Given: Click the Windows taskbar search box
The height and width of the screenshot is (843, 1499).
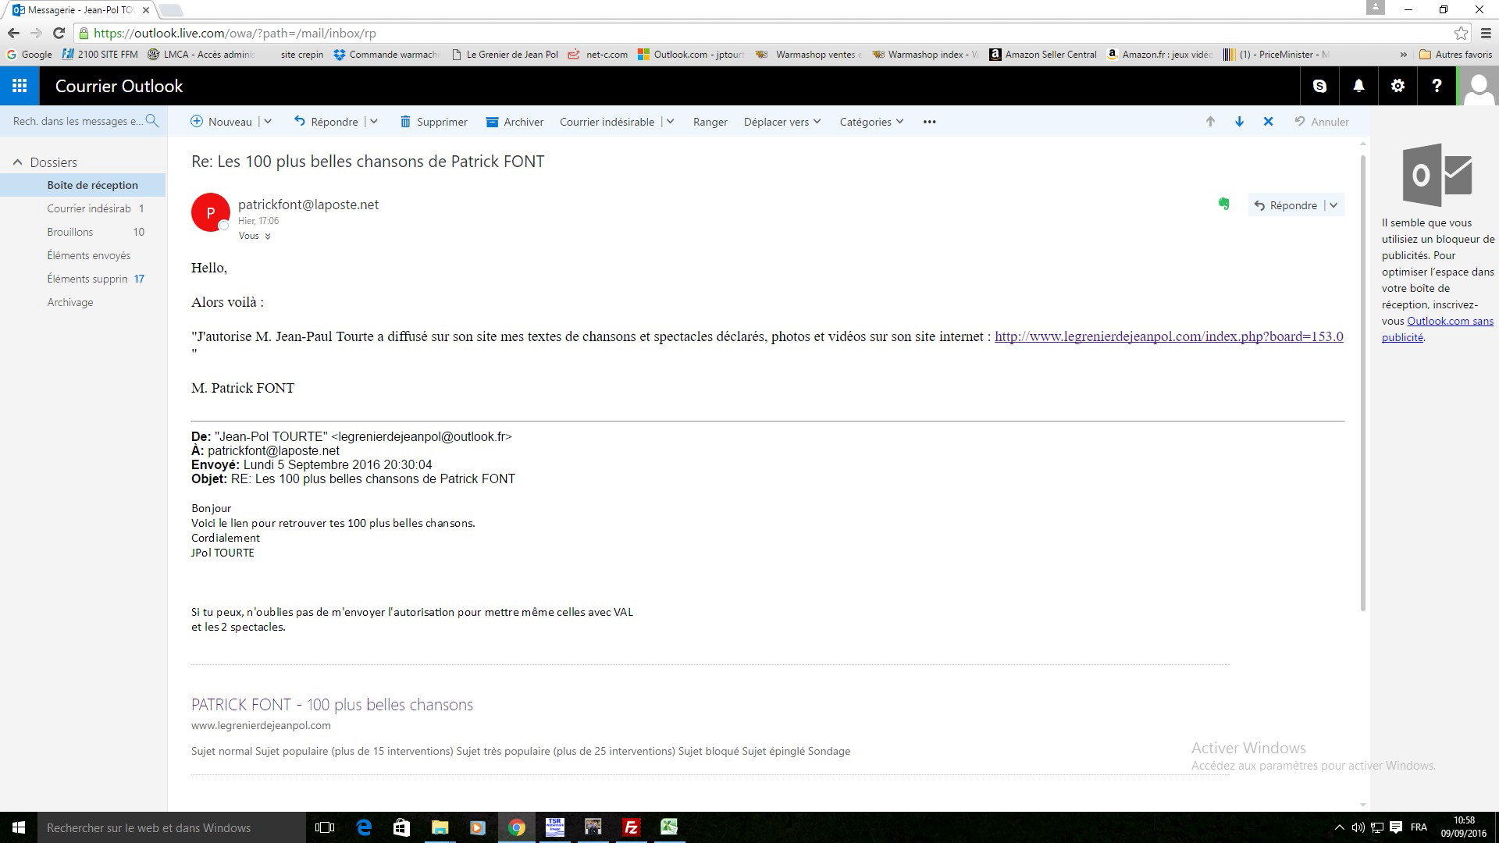Looking at the screenshot, I should (171, 827).
